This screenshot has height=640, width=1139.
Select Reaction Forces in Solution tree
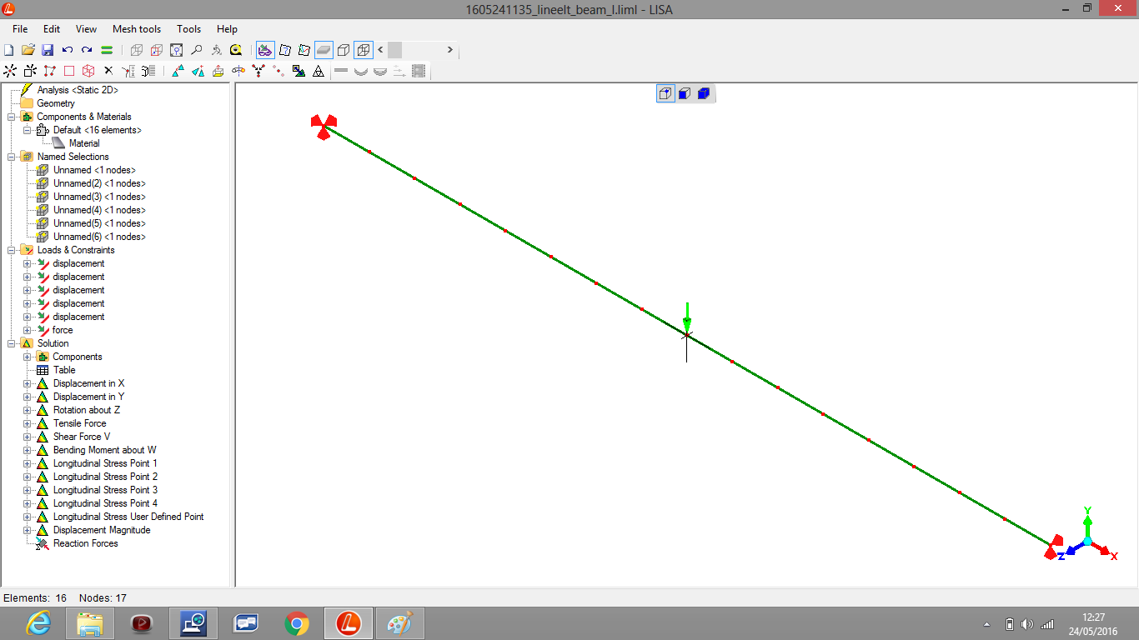pos(85,543)
